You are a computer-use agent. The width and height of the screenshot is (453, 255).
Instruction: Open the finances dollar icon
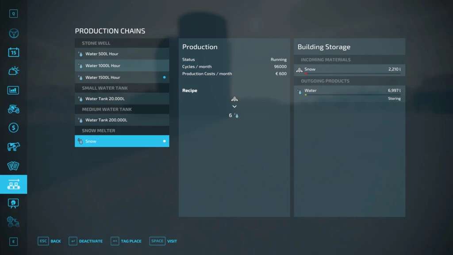click(14, 127)
